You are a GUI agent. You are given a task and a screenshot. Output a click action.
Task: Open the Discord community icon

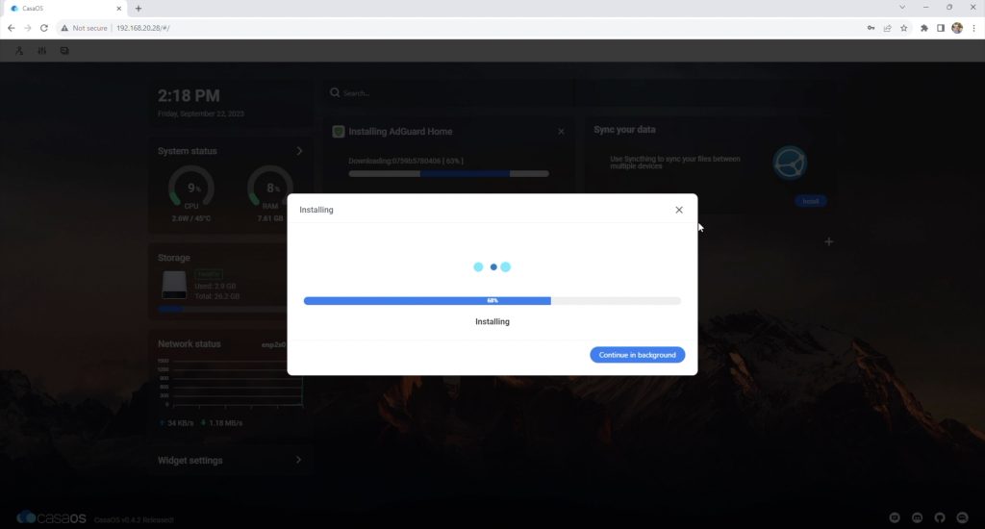point(917,517)
